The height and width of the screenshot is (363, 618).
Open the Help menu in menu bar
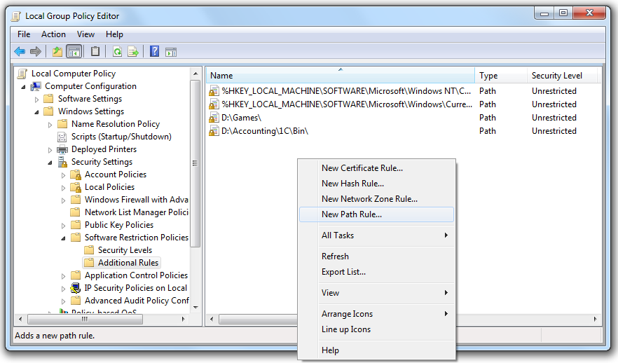(114, 34)
